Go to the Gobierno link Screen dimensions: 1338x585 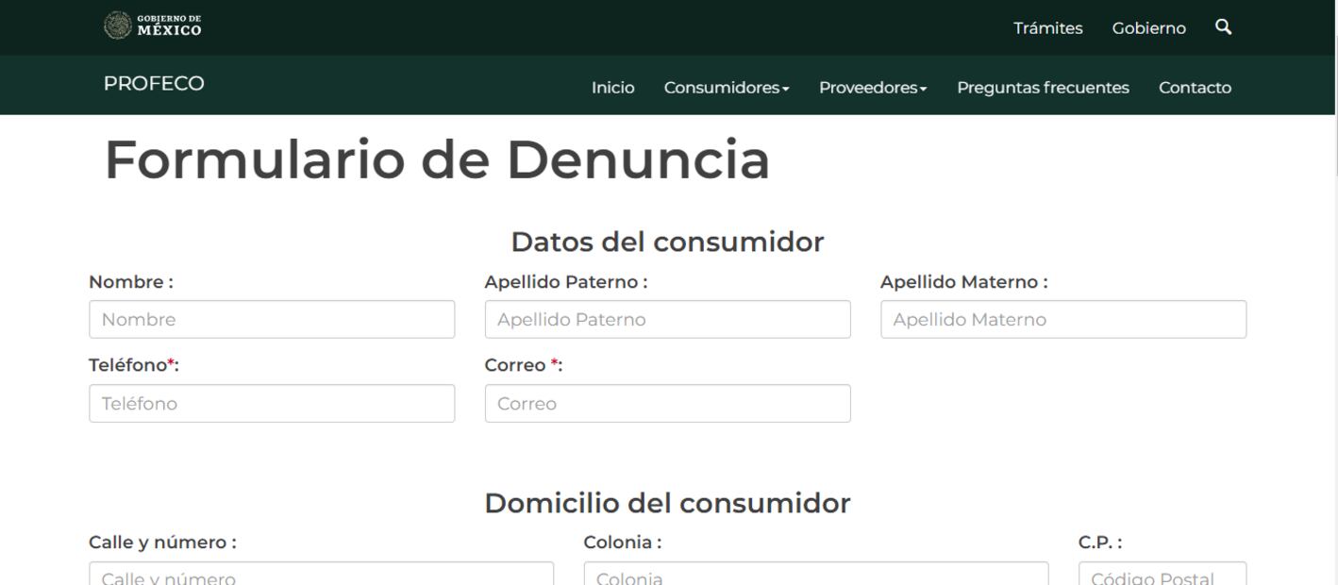tap(1148, 28)
